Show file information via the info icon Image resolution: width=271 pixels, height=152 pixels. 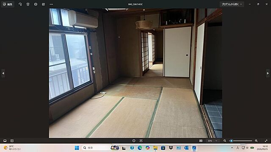click(x=134, y=141)
